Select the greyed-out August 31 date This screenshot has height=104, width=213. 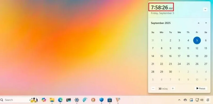153,40
